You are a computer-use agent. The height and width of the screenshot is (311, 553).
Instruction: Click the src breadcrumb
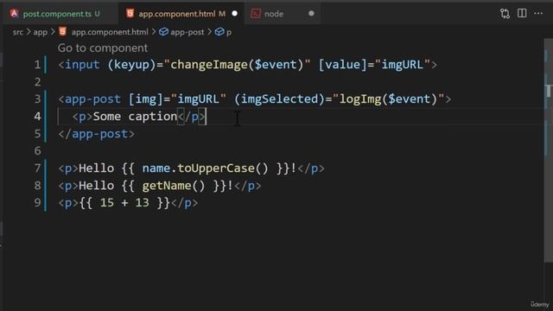coord(18,32)
